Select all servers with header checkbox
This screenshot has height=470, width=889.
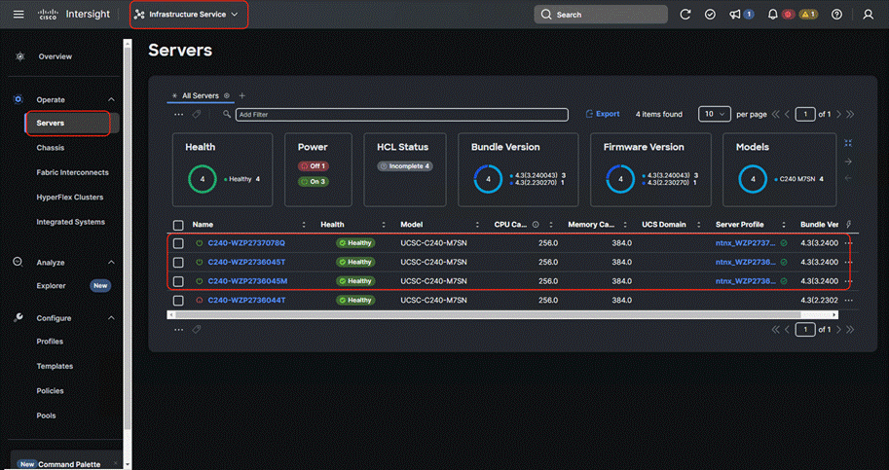pyautogui.click(x=178, y=226)
